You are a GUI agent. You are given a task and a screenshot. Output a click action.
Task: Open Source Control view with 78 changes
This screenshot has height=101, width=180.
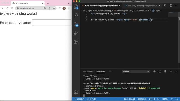click(76, 24)
